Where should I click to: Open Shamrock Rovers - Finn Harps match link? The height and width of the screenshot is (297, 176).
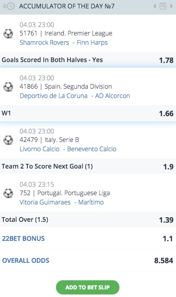[x=64, y=43]
